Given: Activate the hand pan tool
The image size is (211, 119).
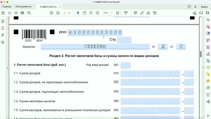Looking at the screenshot, I should click(84, 13).
